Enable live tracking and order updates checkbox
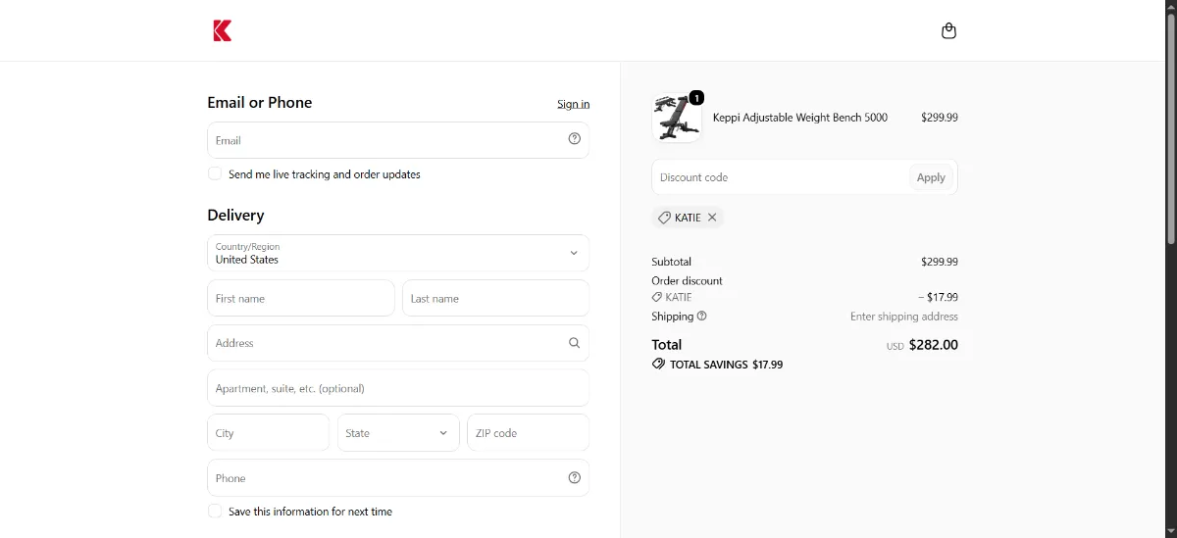The image size is (1177, 538). pyautogui.click(x=215, y=173)
